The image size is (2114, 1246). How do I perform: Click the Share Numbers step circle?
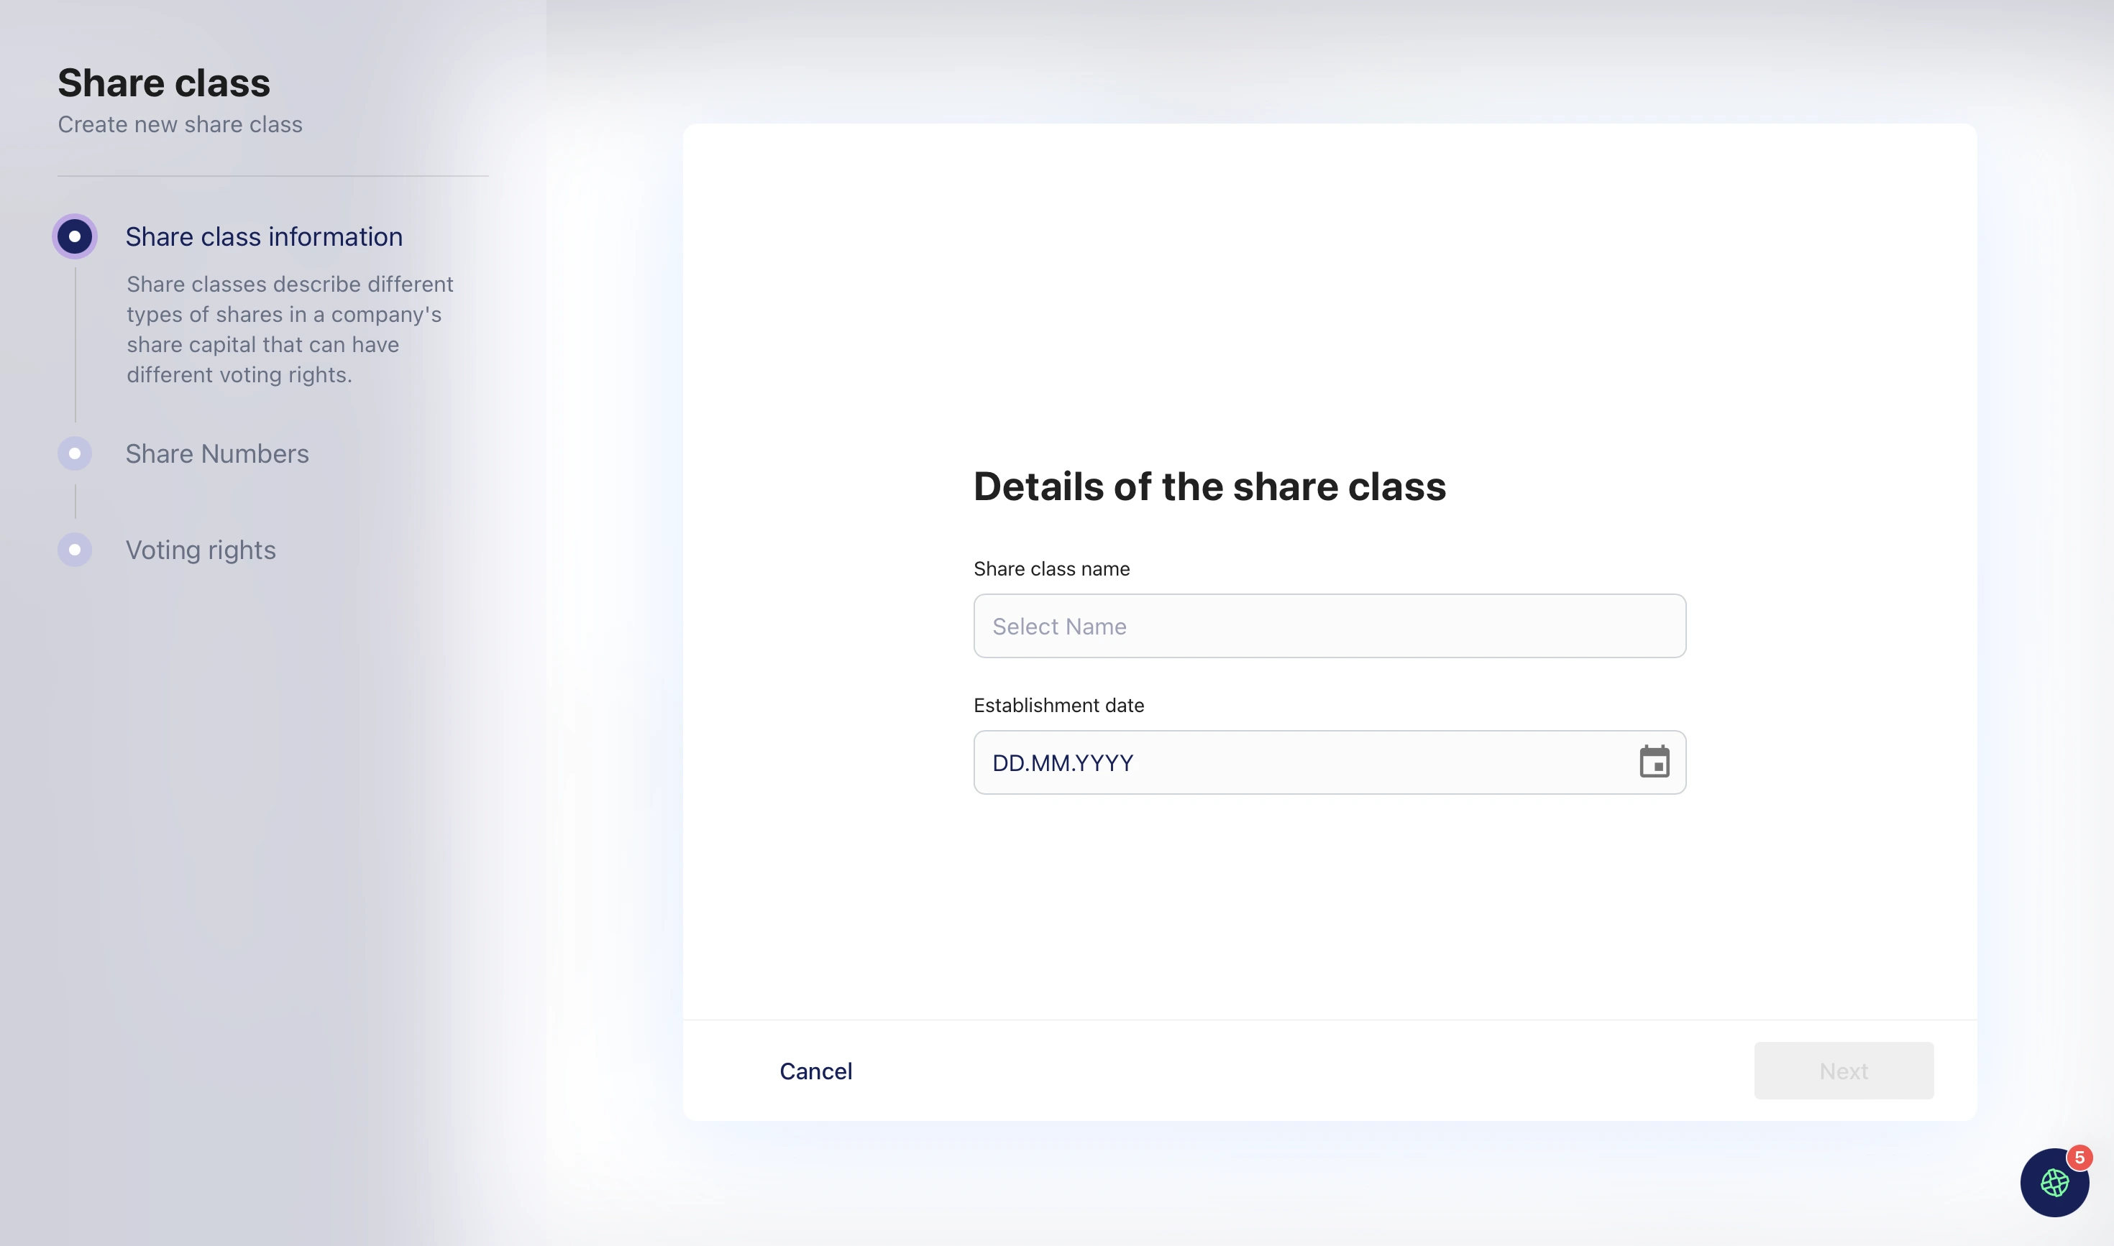tap(75, 453)
